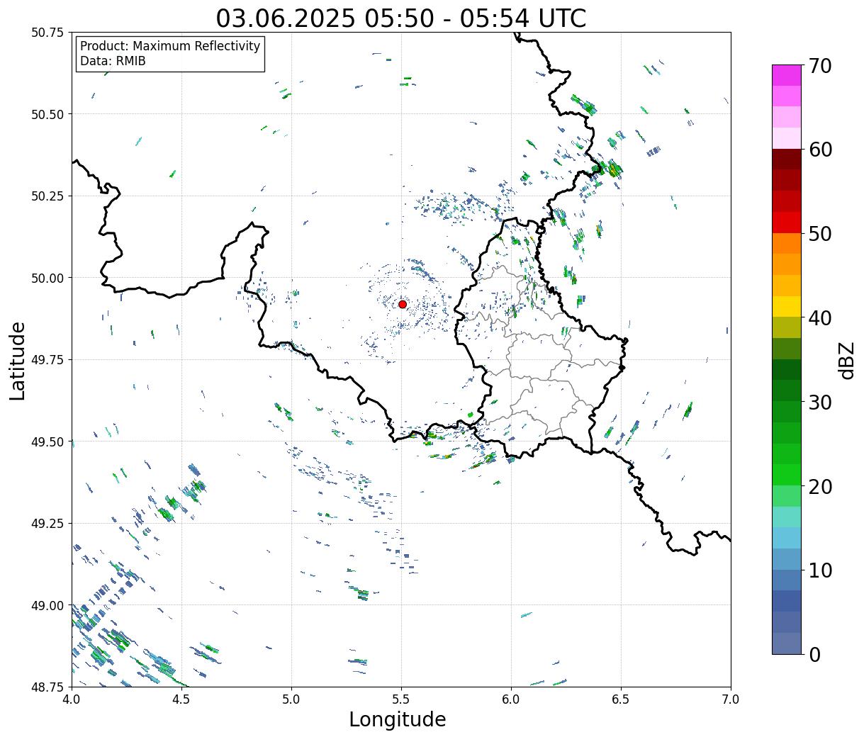Viewport: 864px width, 737px height.
Task: Click the colorbar tick label 0
Action: 814,654
